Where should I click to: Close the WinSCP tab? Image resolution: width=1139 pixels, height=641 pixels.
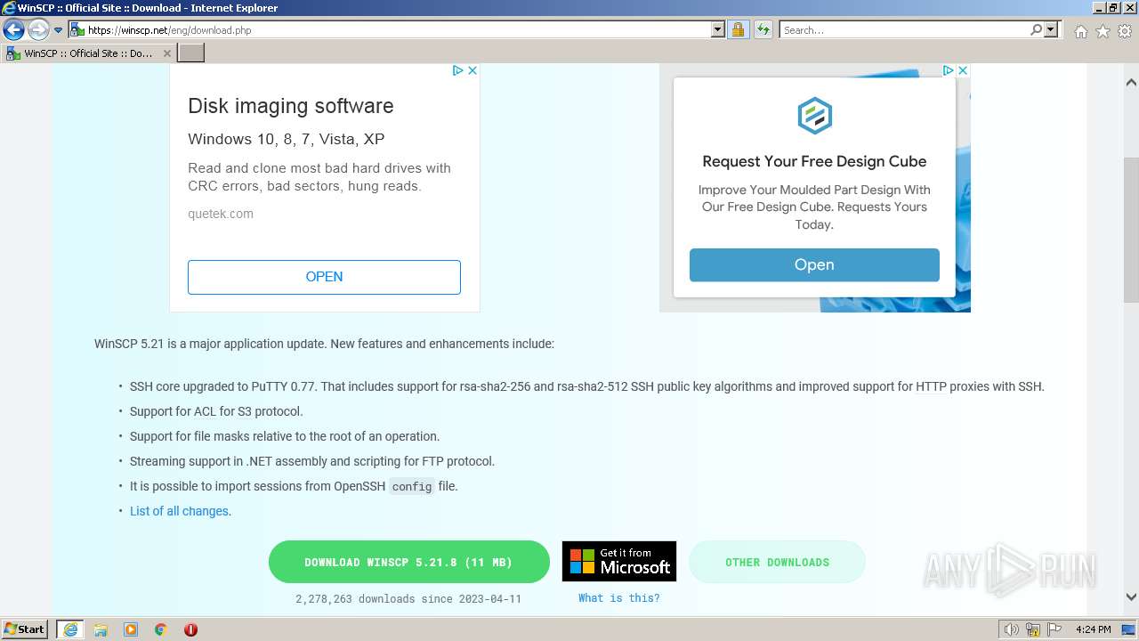(166, 53)
